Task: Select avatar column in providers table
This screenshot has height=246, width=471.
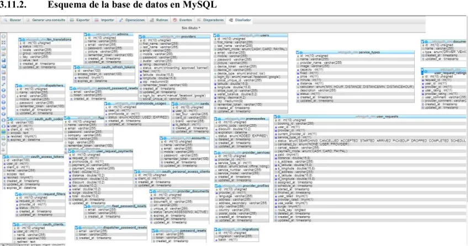Action: [174, 61]
